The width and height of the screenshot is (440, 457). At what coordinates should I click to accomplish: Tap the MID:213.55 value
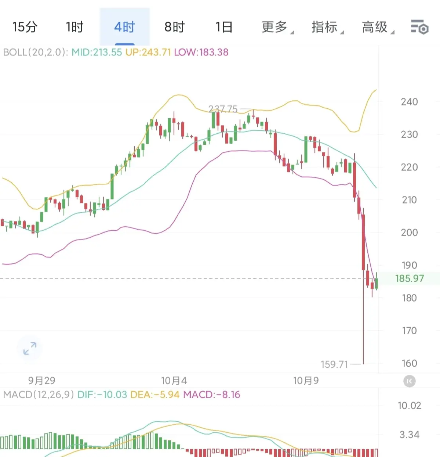coord(97,52)
